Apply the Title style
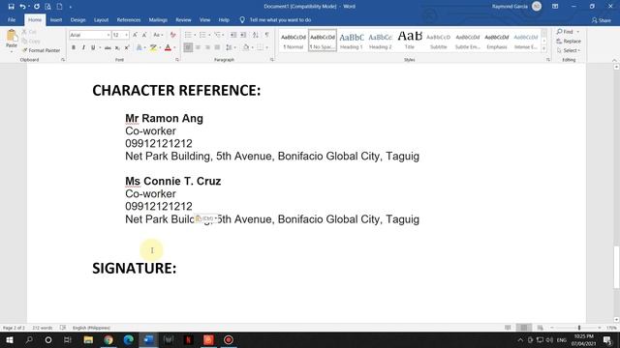The height and width of the screenshot is (348, 620). tap(410, 41)
